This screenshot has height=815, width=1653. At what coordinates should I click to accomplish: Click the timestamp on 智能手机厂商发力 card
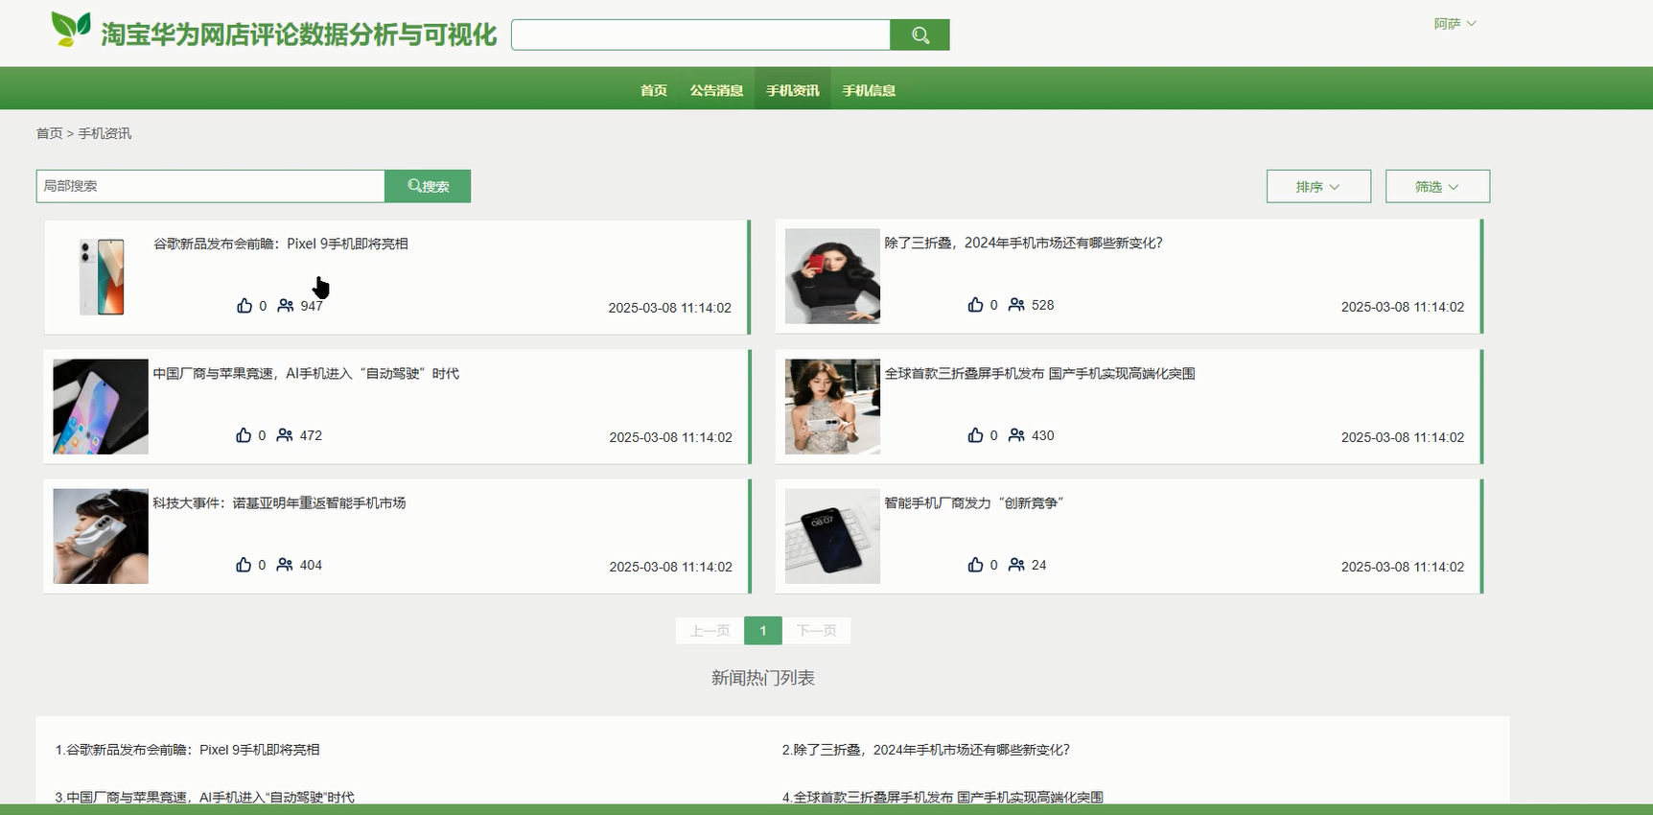coord(1403,567)
